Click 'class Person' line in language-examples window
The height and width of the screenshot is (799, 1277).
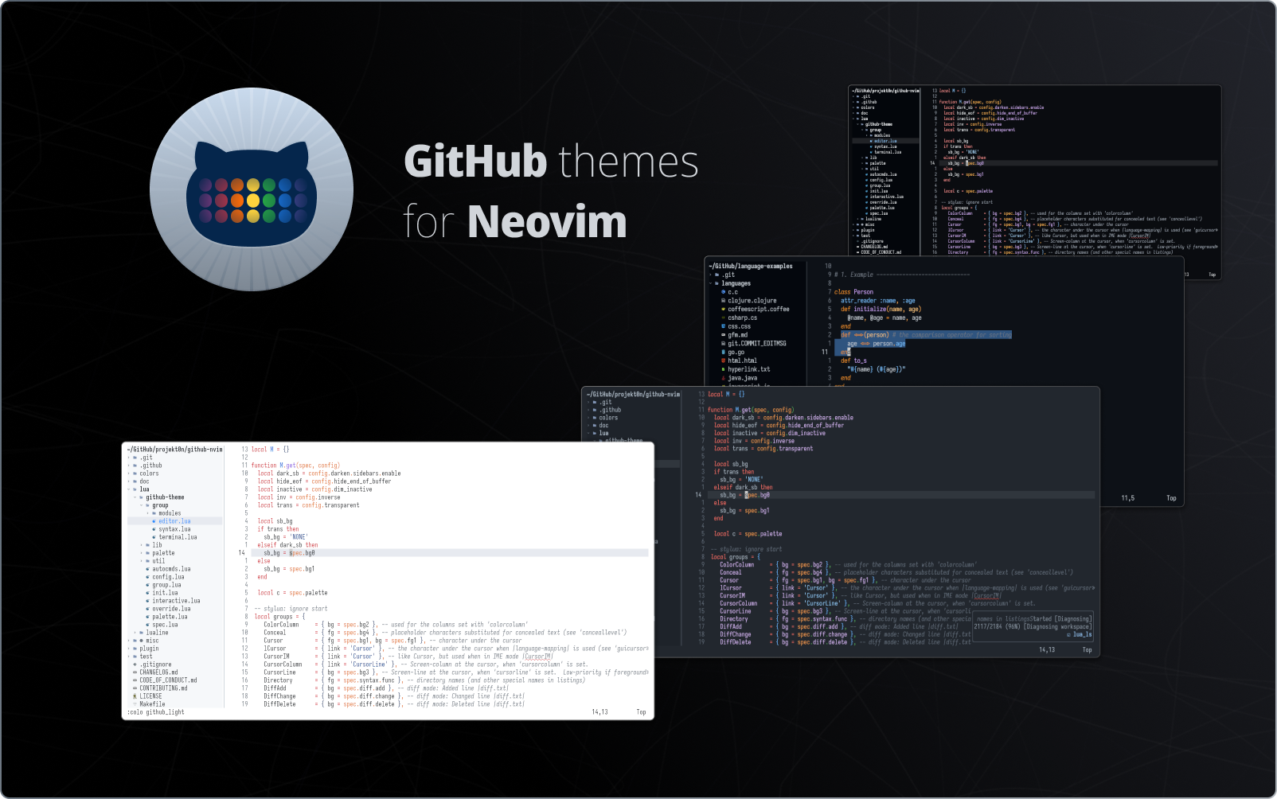[x=853, y=292]
